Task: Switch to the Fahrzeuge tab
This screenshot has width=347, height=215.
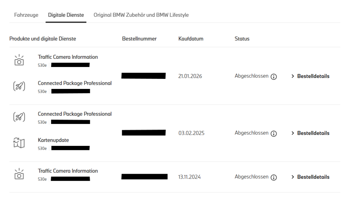Action: click(x=26, y=15)
